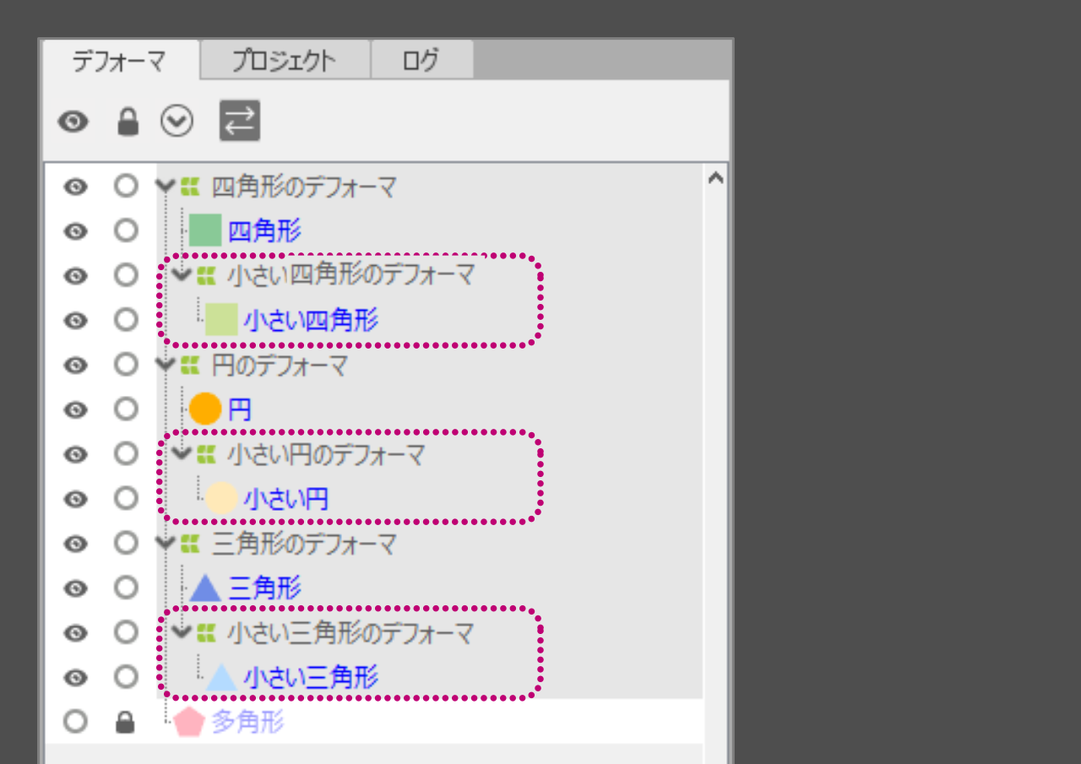Select the 小さい円 art mesh
The width and height of the screenshot is (1081, 764).
286,499
